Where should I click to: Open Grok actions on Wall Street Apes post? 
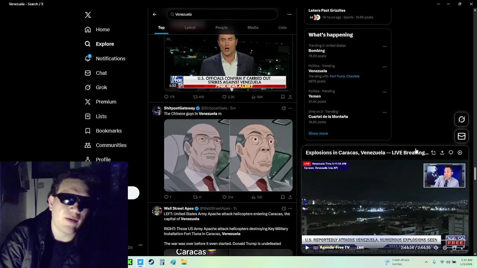pos(284,208)
